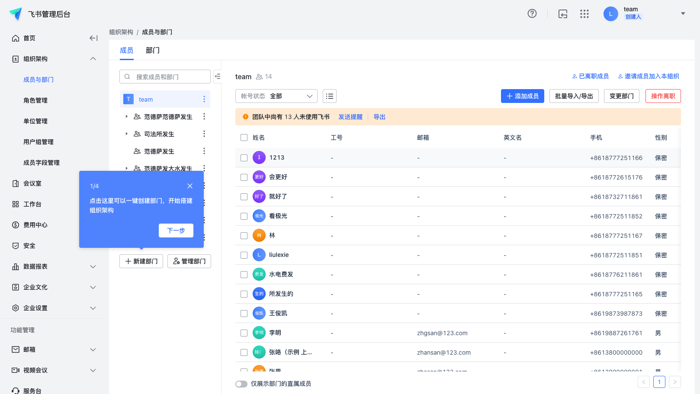Toggle 仅展示部门的直属成员 switch
Screen dimensions: 700x394
tap(241, 384)
